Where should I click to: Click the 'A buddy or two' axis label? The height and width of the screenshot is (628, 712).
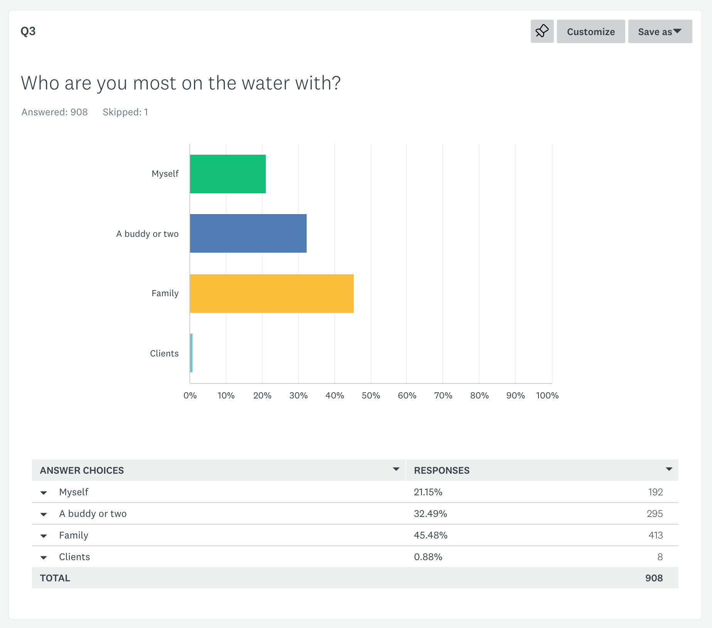[147, 234]
